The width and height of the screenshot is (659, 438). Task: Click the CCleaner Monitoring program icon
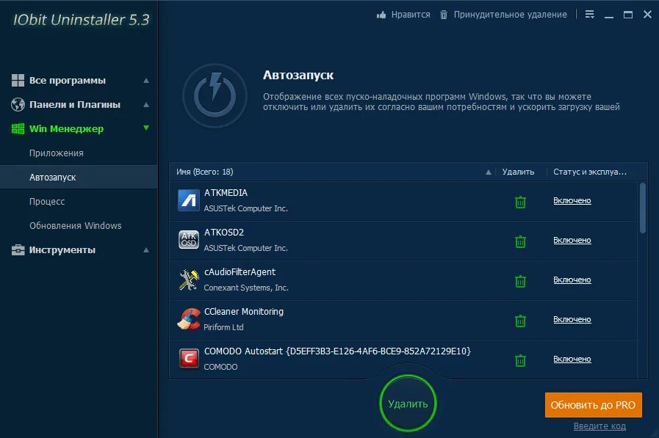coord(188,319)
